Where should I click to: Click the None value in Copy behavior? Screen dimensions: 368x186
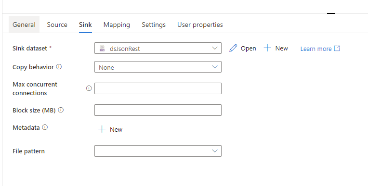click(x=106, y=67)
